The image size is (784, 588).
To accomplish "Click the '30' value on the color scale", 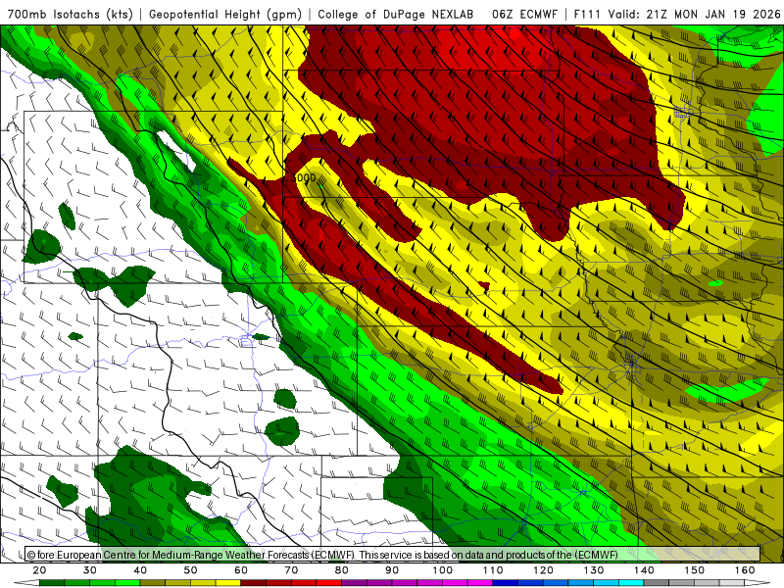I will (90, 570).
